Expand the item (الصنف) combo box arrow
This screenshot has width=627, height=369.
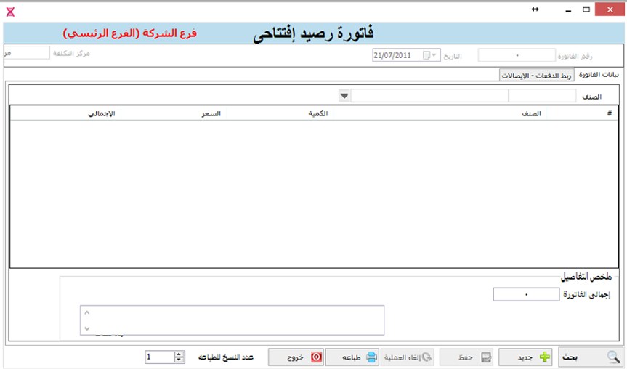pos(344,96)
